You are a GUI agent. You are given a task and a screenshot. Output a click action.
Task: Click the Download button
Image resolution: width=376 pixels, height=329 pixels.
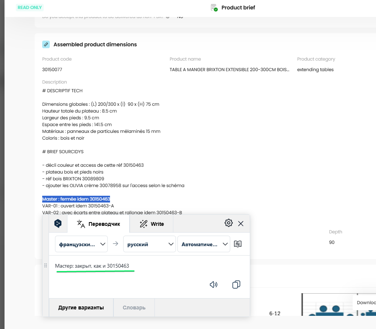[366, 302]
